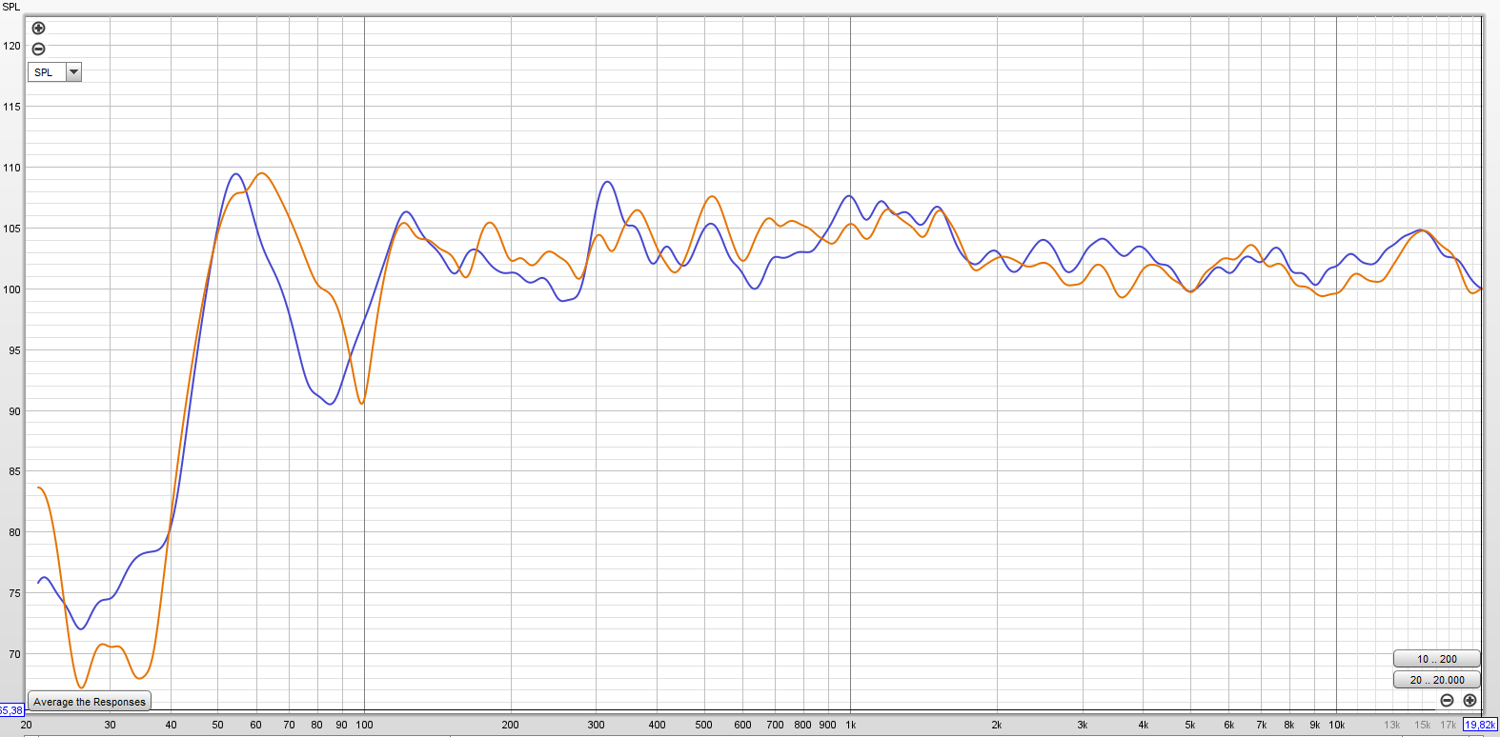
Task: Click the 10k label on frequency axis
Action: pyautogui.click(x=1336, y=725)
